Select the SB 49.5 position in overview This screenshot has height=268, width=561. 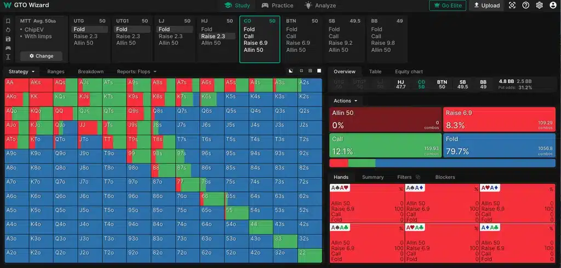coord(462,84)
